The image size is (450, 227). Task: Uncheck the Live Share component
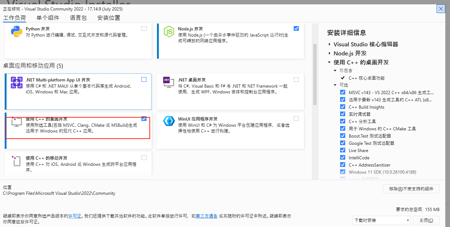(x=343, y=150)
